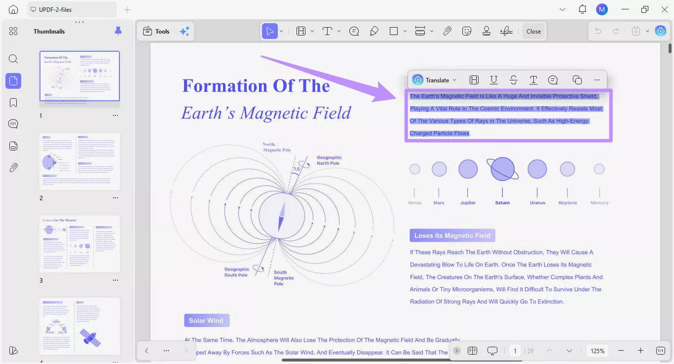This screenshot has height=364, width=674.
Task: Expand the Translate dropdown
Action: (454, 79)
